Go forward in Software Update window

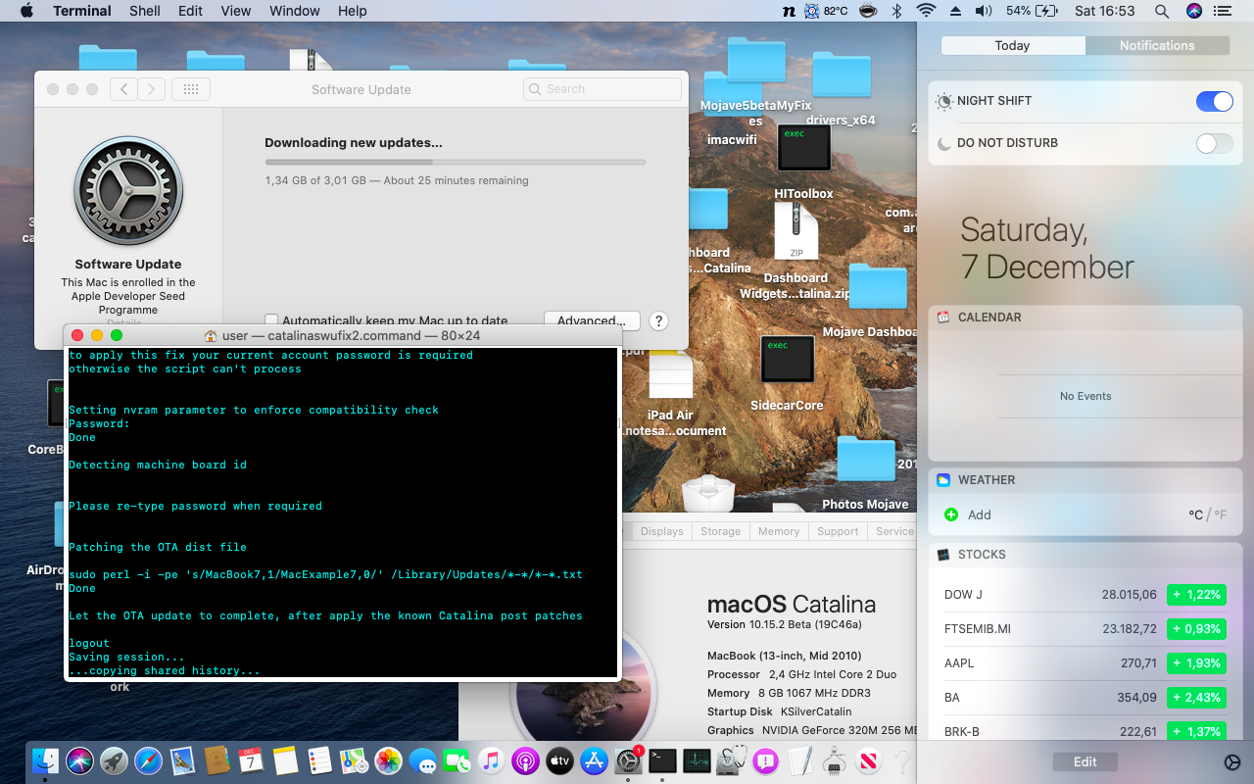[x=151, y=89]
